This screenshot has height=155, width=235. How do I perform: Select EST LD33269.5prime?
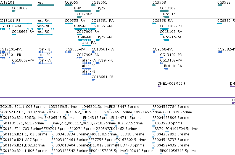(50, 109)
